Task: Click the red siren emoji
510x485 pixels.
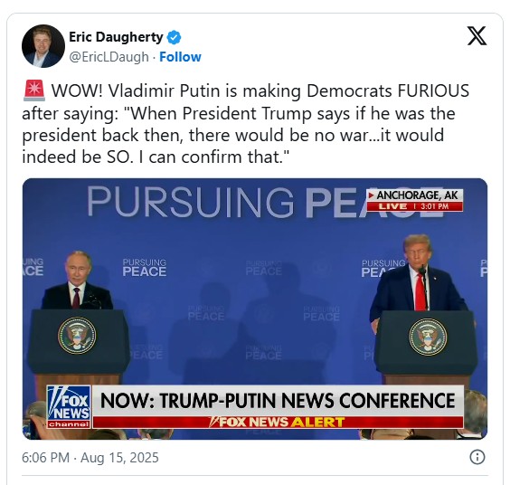Action: point(34,90)
